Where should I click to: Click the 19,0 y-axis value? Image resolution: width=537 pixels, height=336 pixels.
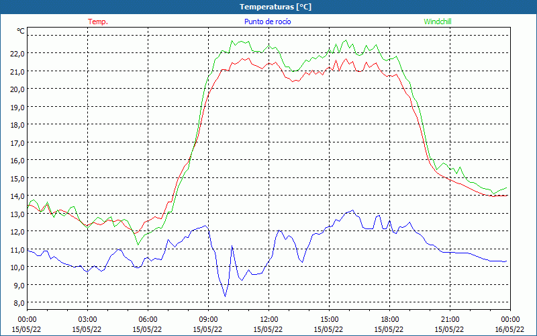[17, 107]
